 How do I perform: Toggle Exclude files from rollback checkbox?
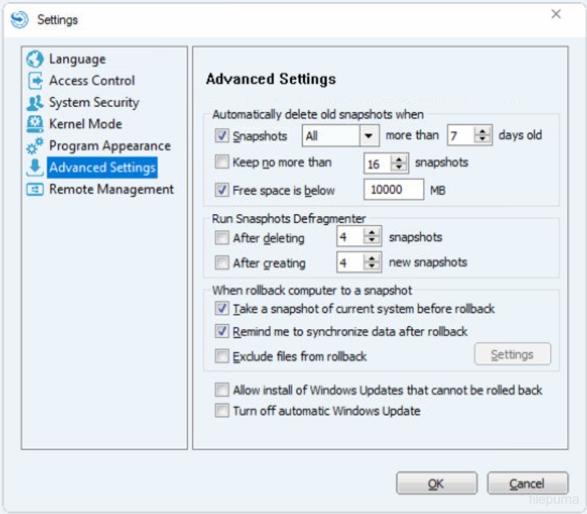(221, 356)
